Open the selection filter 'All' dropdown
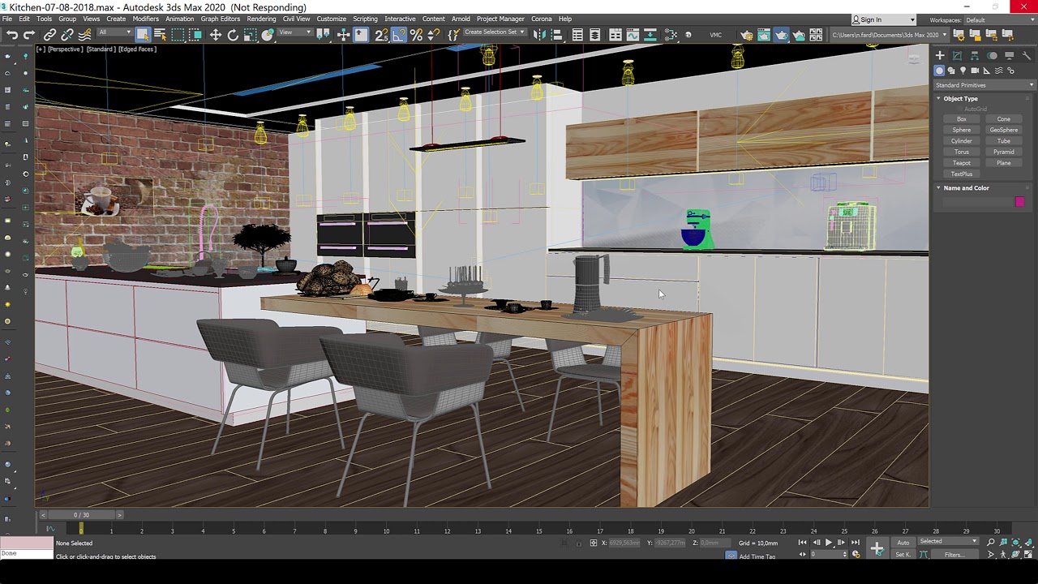The width and height of the screenshot is (1038, 584). (x=114, y=32)
